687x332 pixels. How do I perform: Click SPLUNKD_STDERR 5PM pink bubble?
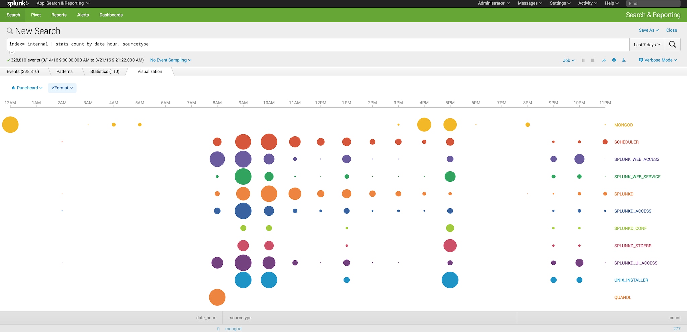[x=450, y=246]
